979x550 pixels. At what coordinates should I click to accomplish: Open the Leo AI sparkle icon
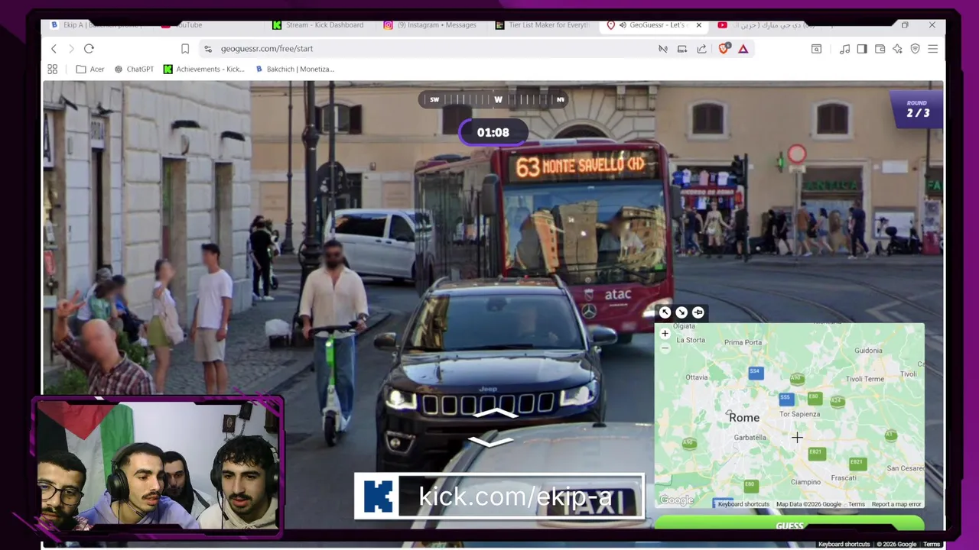pos(898,49)
